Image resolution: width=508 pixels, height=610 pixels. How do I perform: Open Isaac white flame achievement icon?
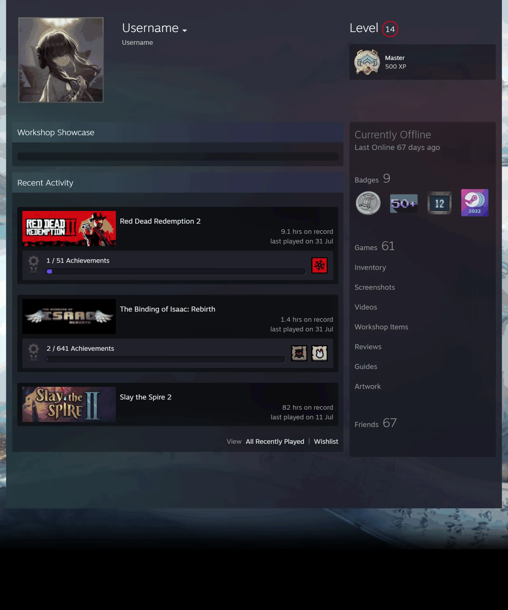(319, 353)
